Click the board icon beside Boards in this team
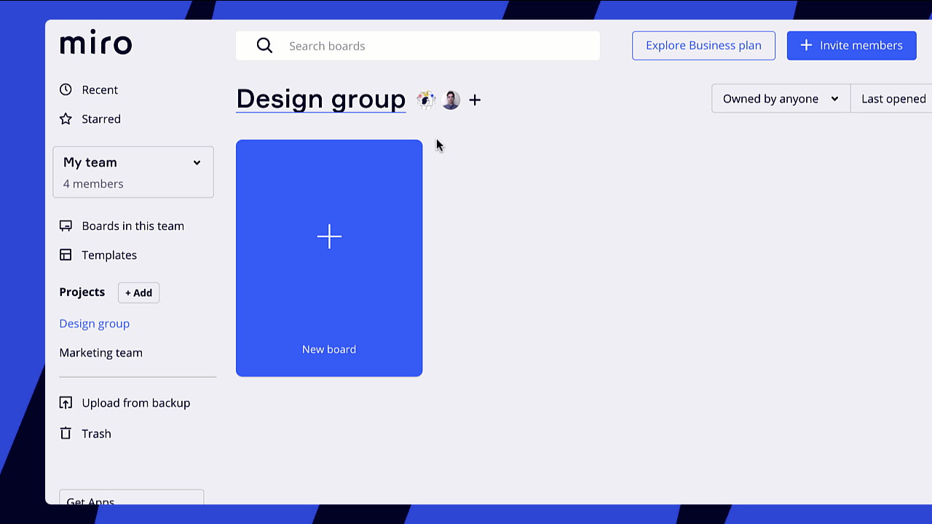Image resolution: width=932 pixels, height=524 pixels. tap(66, 226)
